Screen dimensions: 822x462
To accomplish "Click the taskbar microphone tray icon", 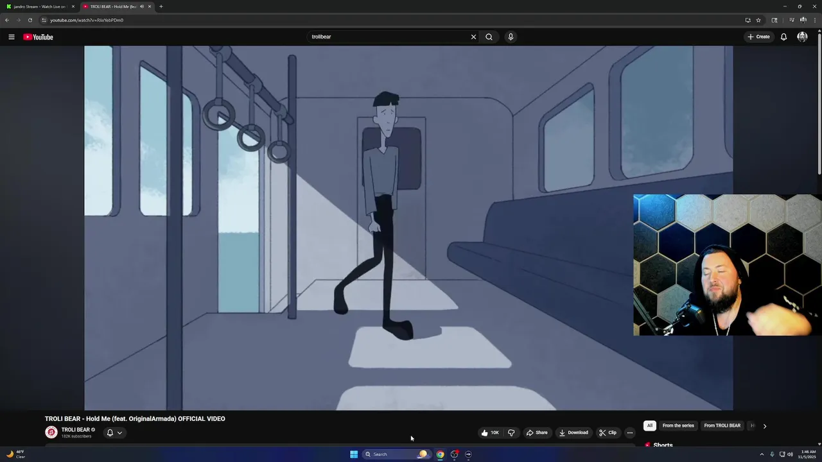I will click(x=772, y=454).
